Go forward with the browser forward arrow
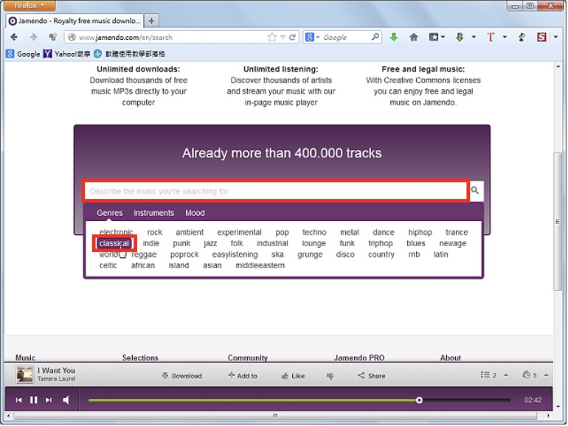Image resolution: width=568 pixels, height=426 pixels. click(x=33, y=37)
